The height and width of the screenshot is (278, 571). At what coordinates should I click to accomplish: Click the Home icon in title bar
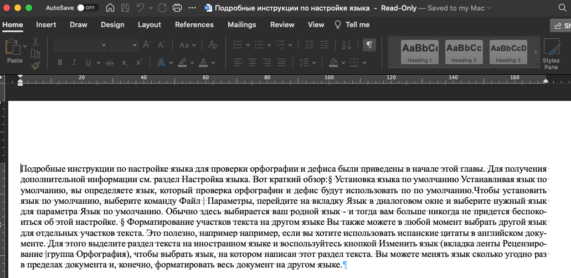pos(110,8)
